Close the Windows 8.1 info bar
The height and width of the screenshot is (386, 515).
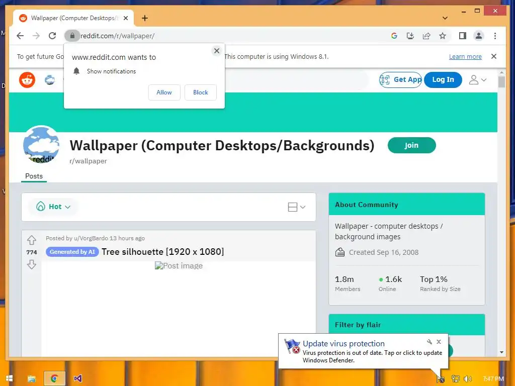(494, 56)
